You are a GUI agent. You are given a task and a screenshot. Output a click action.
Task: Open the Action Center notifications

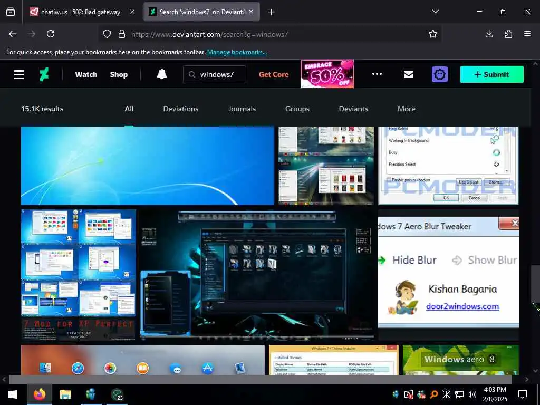(523, 394)
